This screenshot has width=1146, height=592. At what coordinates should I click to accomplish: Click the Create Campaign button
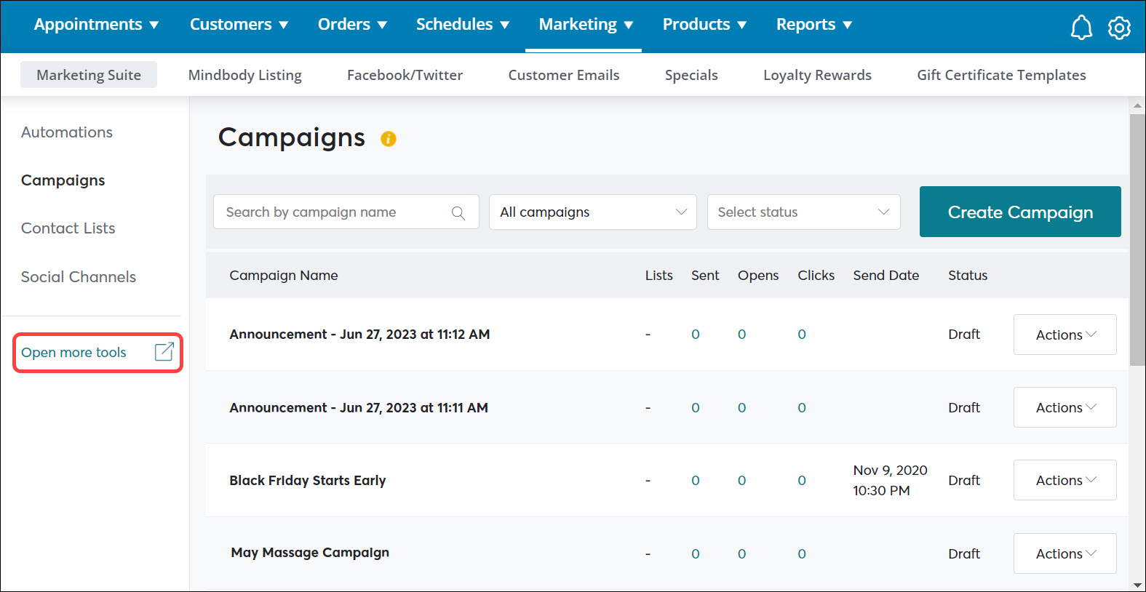[1020, 212]
